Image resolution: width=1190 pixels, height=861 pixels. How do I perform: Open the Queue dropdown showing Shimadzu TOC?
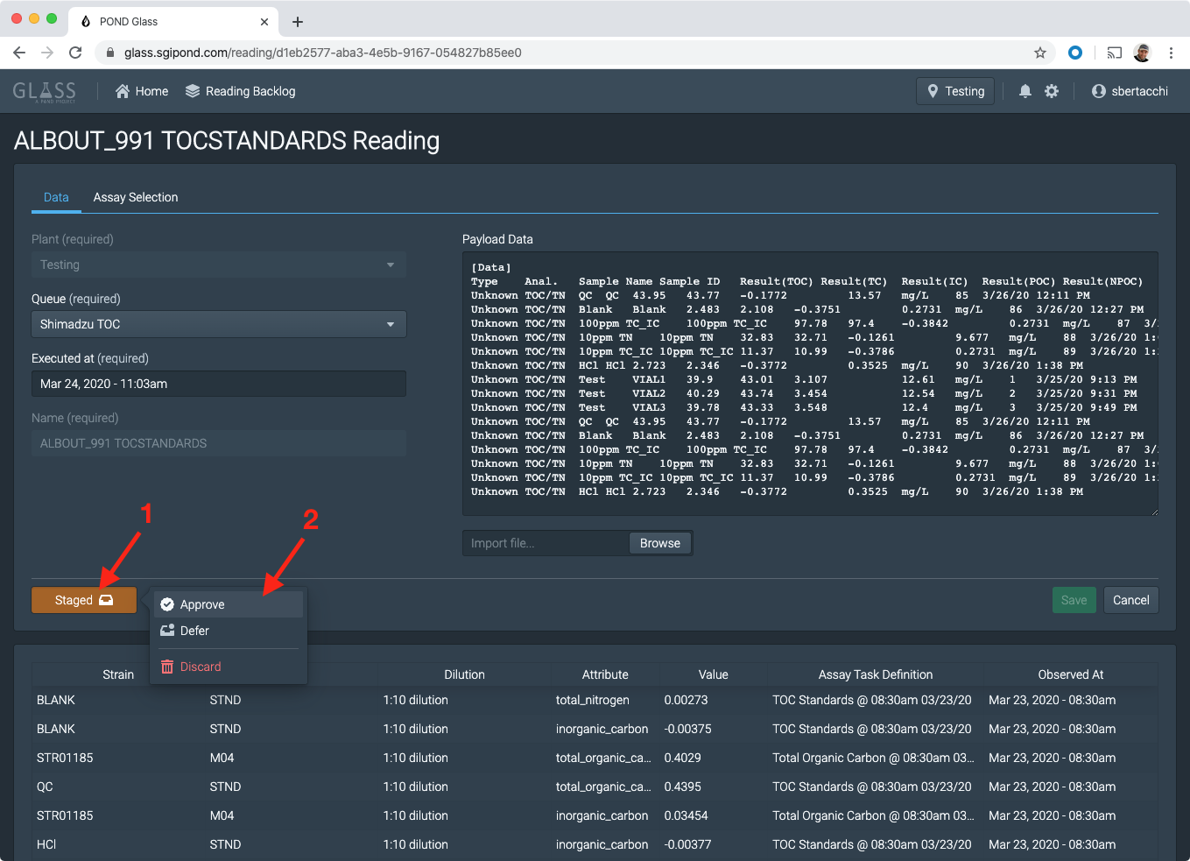[217, 324]
